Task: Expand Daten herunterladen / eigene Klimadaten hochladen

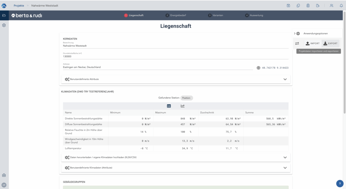Action: pos(285,158)
